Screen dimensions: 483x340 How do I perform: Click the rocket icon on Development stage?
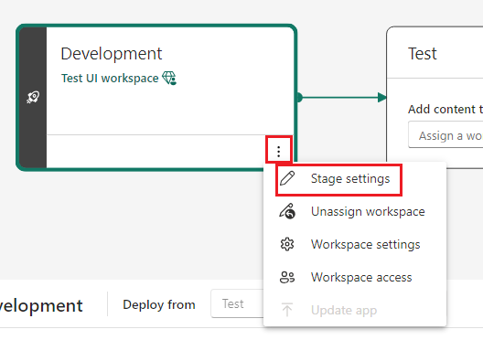(x=33, y=97)
